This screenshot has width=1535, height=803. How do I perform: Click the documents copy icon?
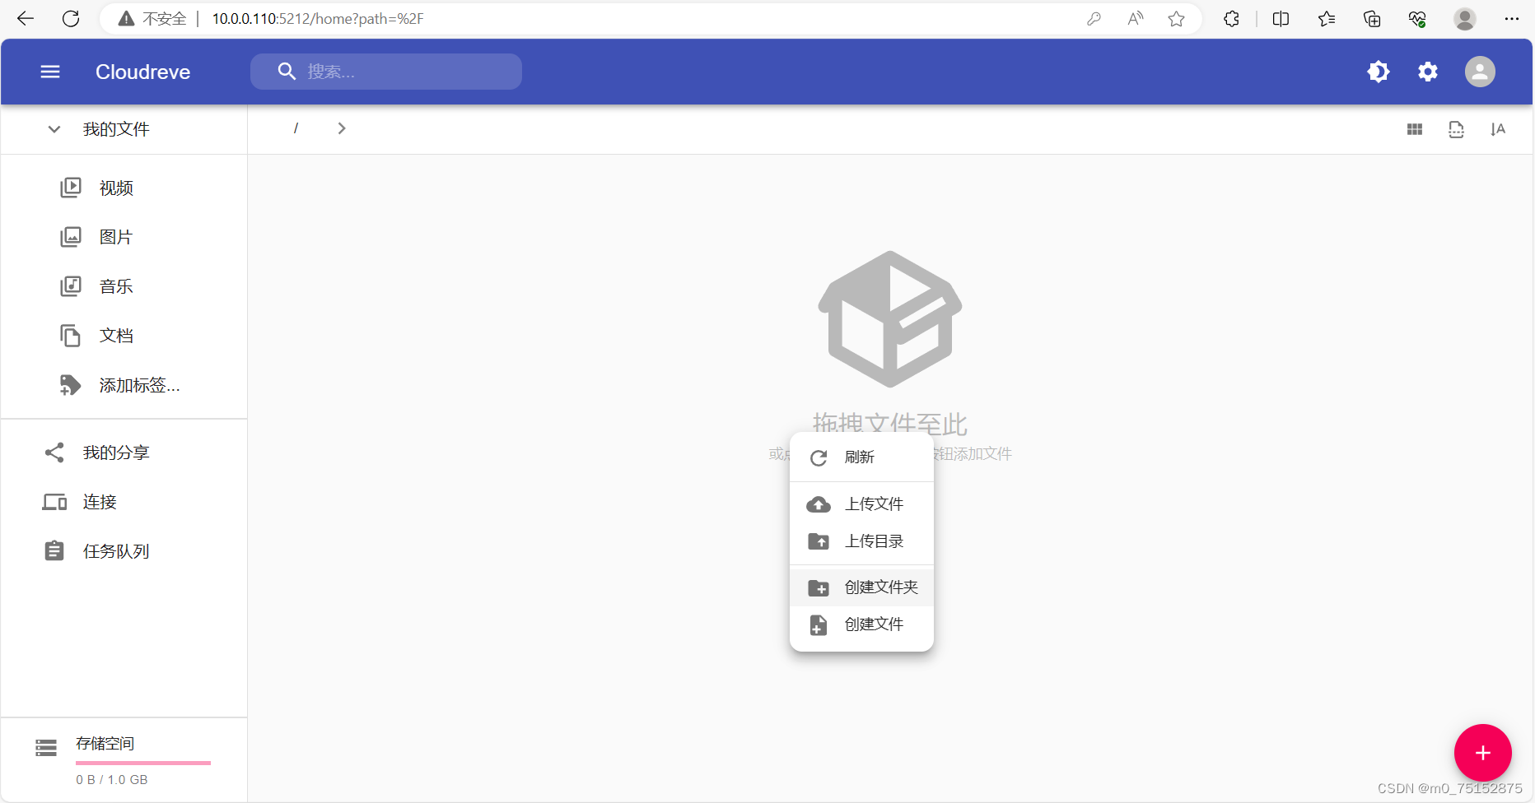click(71, 337)
